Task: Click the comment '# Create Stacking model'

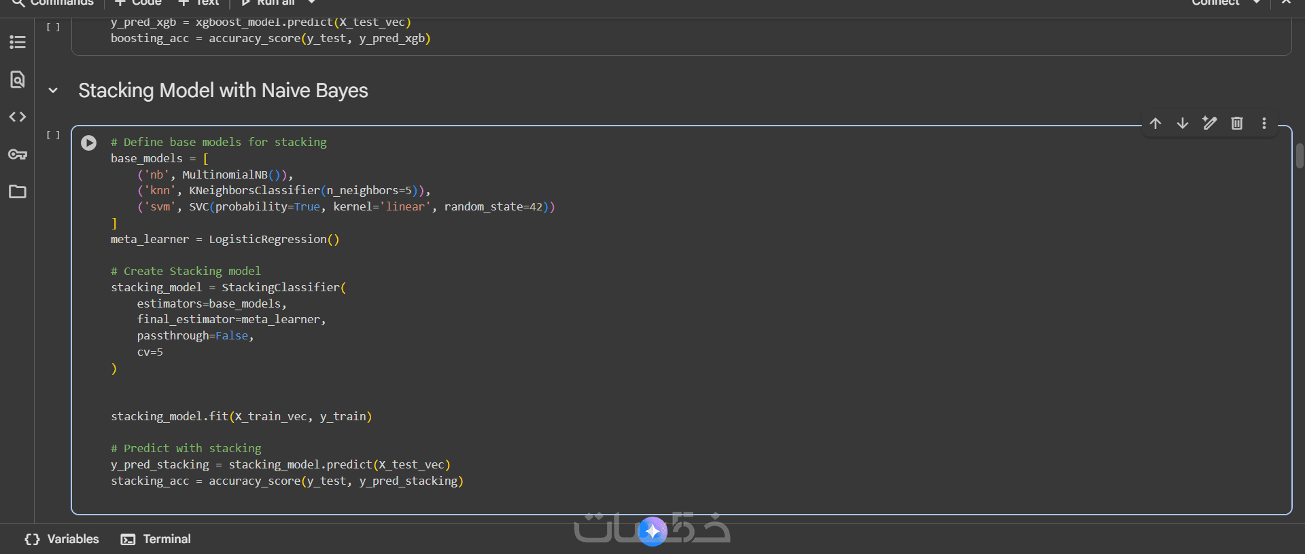Action: (186, 271)
